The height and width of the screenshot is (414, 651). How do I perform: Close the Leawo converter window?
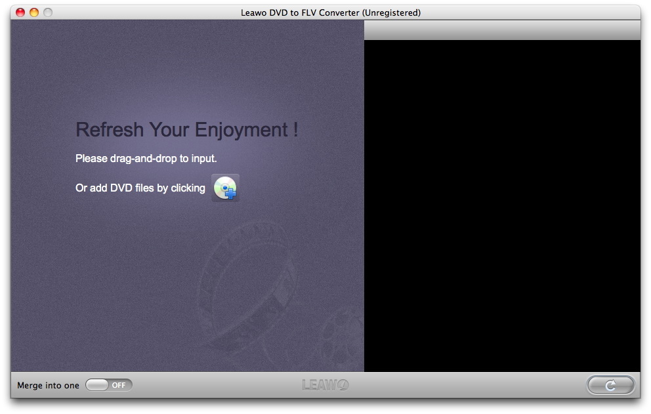[20, 12]
